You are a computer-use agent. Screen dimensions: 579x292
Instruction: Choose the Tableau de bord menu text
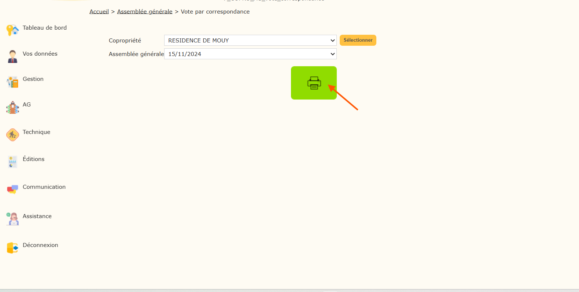(45, 28)
